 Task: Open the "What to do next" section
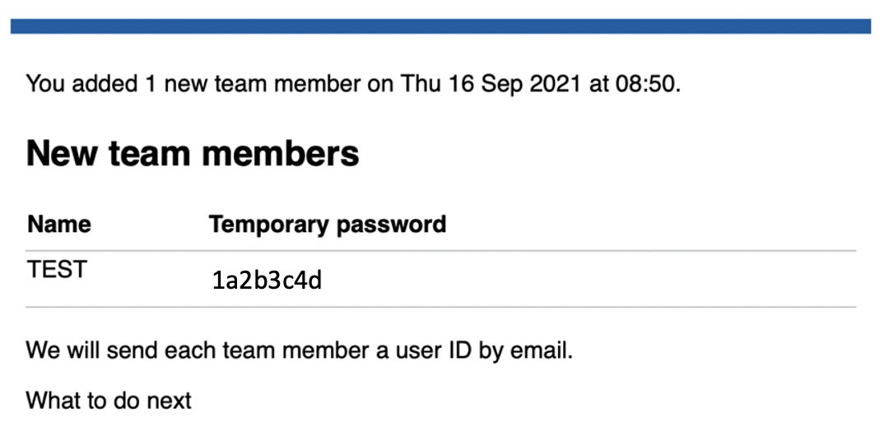pyautogui.click(x=109, y=401)
